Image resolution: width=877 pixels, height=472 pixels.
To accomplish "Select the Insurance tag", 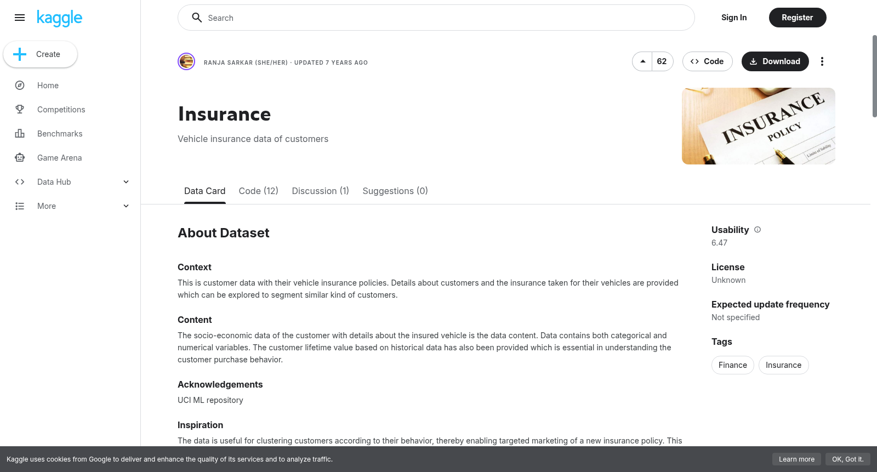I will (784, 365).
